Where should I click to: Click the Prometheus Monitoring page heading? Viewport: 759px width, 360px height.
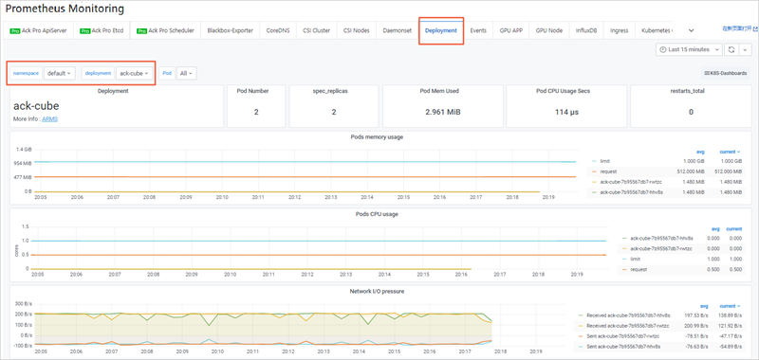tap(65, 9)
